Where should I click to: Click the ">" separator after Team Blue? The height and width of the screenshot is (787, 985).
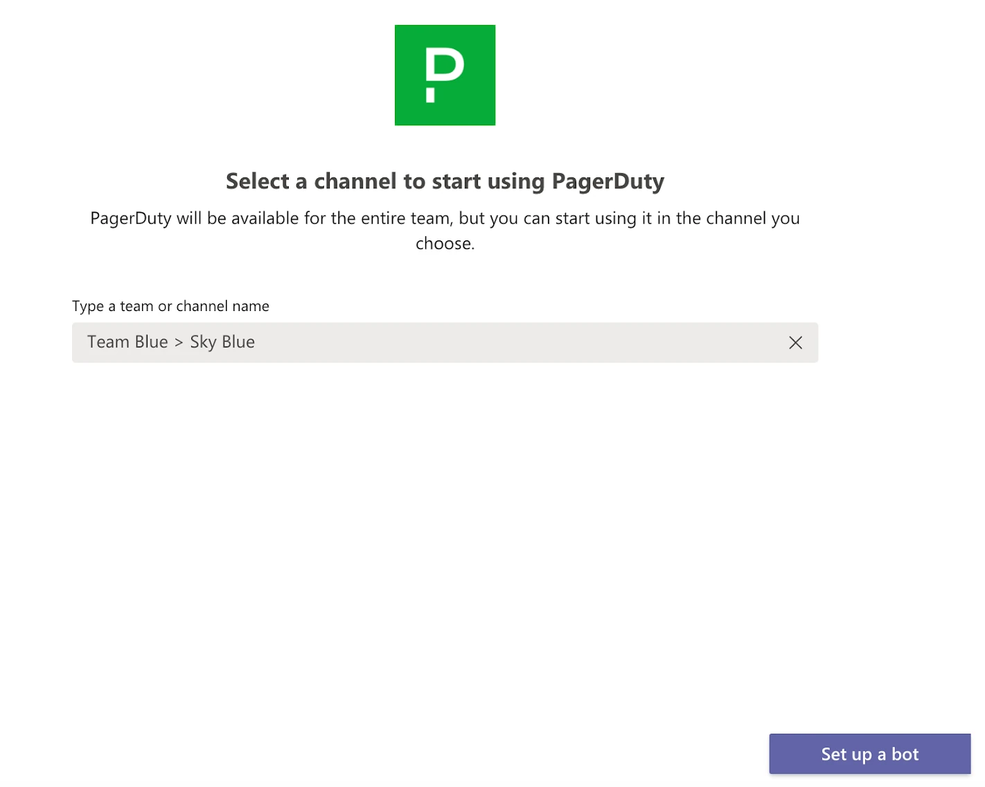click(179, 342)
